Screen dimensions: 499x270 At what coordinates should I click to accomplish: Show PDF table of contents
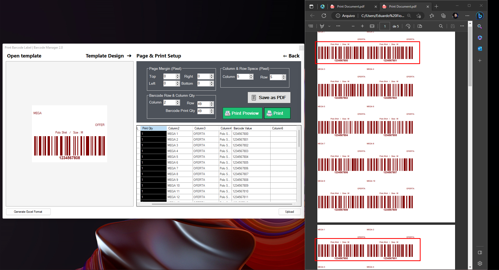click(x=311, y=26)
